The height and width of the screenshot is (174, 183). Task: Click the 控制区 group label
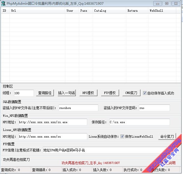click(8, 86)
